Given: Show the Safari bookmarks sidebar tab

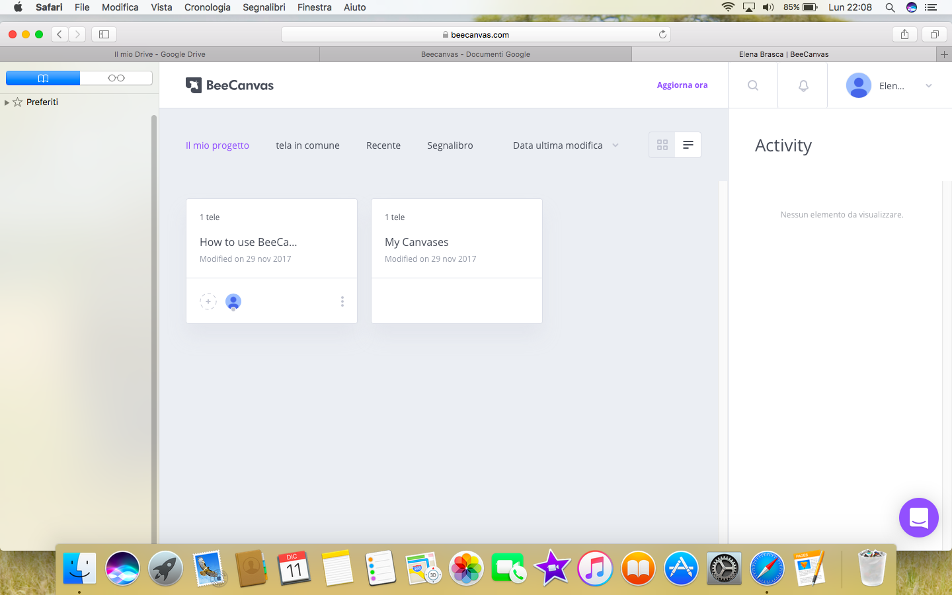Looking at the screenshot, I should pos(43,78).
